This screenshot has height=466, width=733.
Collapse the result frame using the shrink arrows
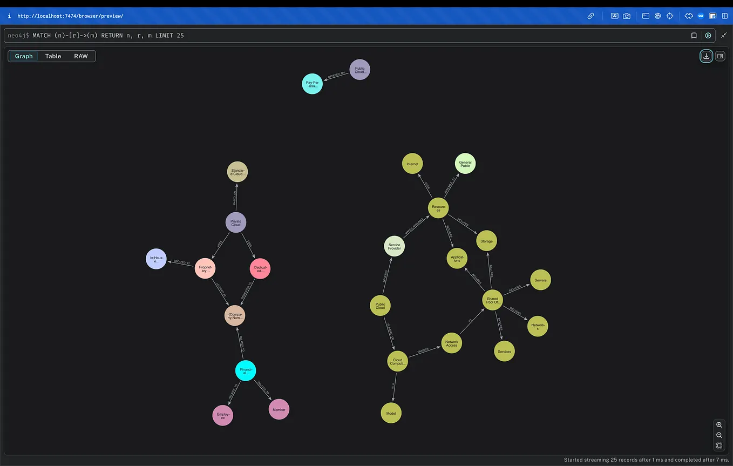coord(724,35)
